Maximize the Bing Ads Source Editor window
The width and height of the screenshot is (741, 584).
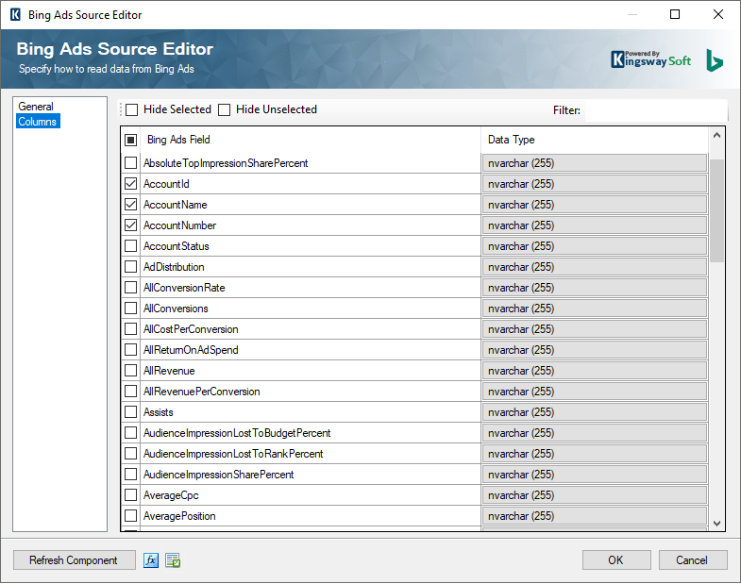675,15
